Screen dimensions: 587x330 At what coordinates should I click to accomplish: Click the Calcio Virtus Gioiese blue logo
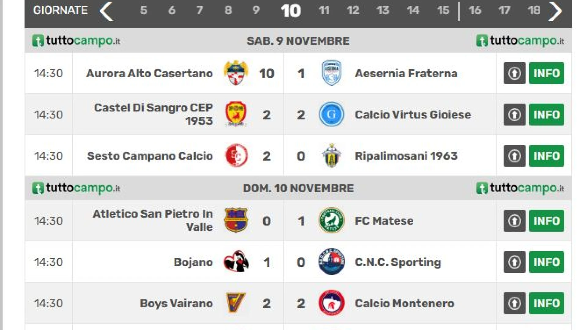pos(331,114)
